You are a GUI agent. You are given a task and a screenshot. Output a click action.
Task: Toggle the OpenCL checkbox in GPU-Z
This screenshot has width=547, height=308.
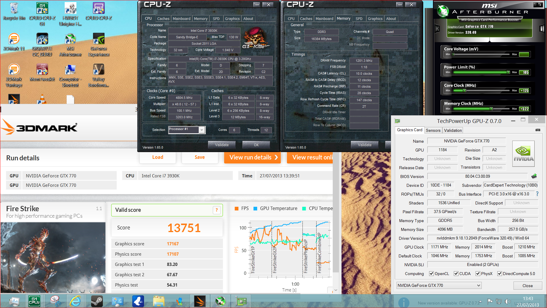click(431, 274)
